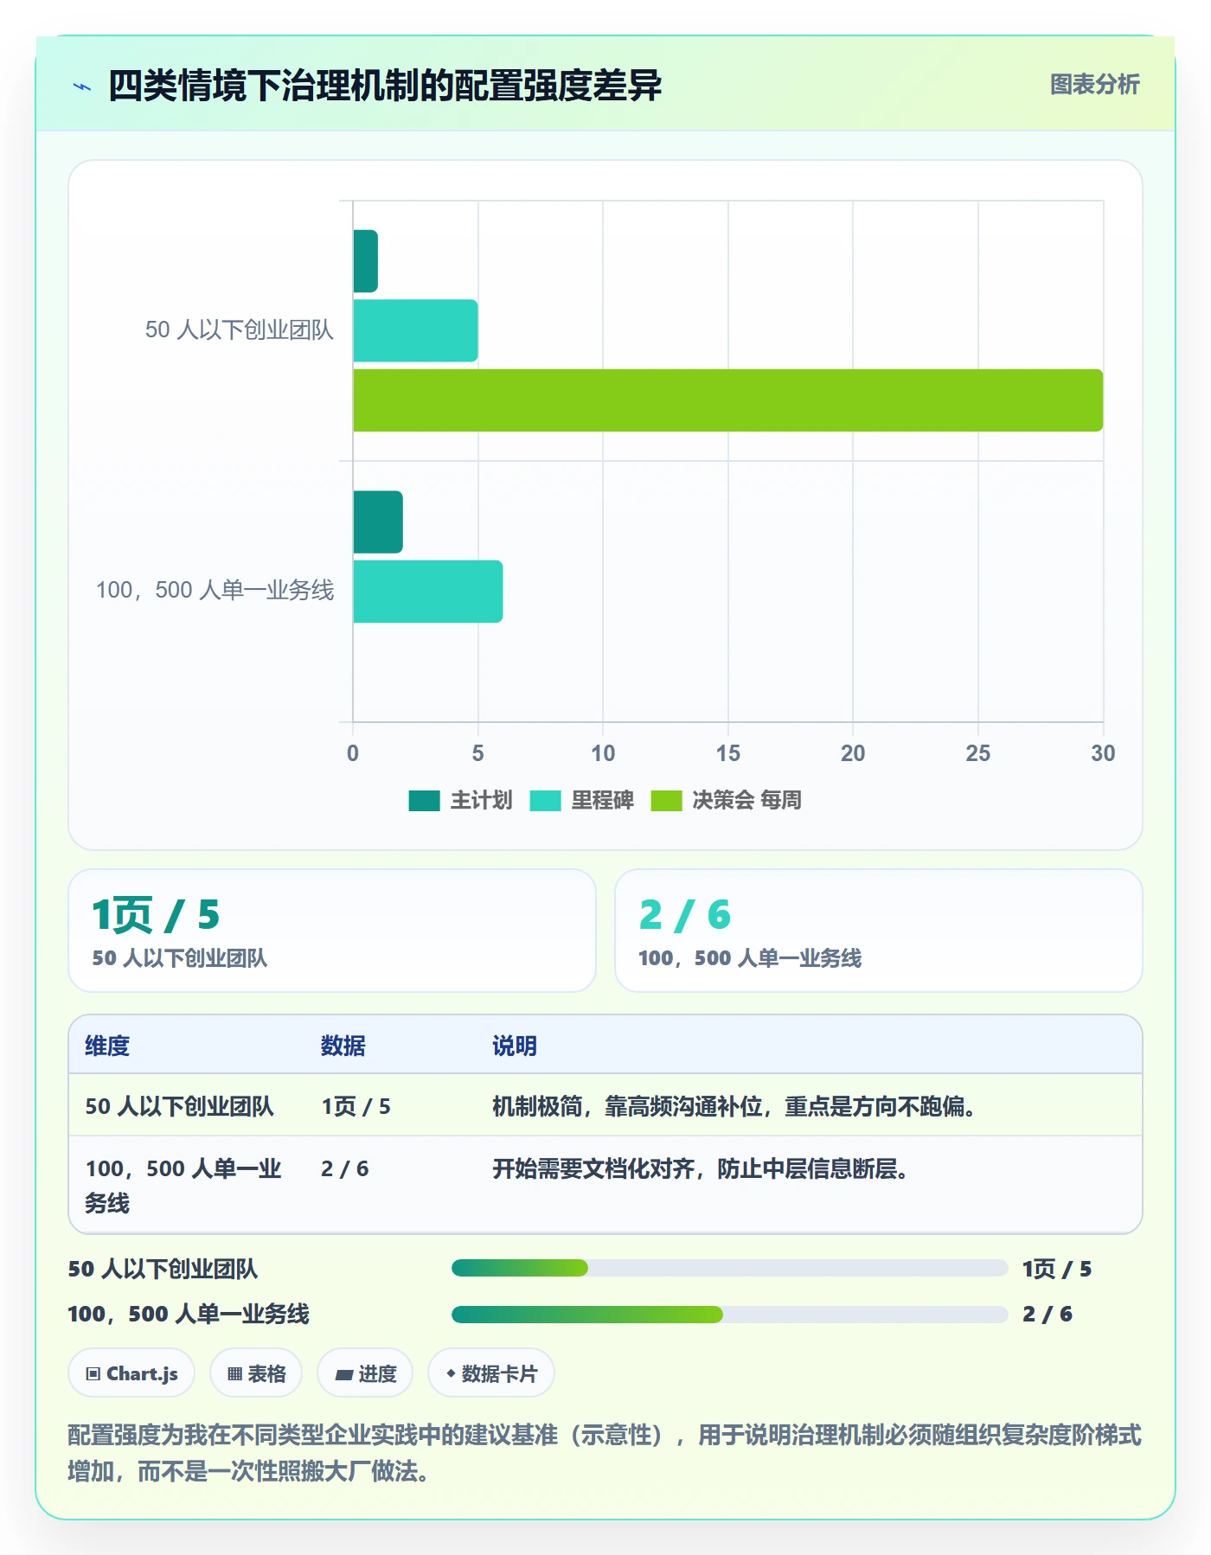
Task: Click the lightning bolt icon beside the title
Action: click(x=82, y=86)
